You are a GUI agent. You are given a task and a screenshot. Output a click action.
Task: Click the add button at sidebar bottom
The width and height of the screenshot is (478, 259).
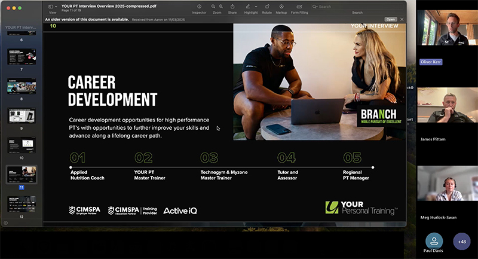[x=5, y=223]
